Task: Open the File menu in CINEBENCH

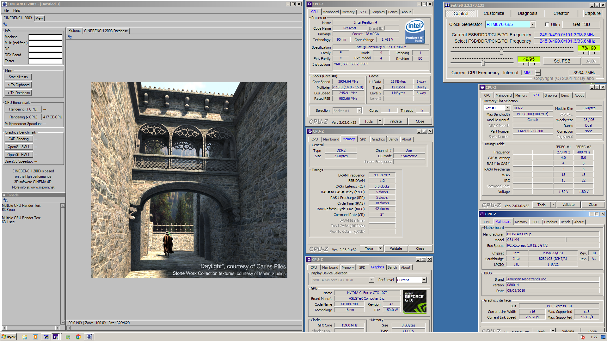Action: tap(6, 10)
